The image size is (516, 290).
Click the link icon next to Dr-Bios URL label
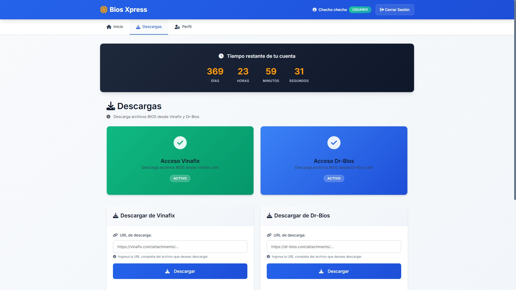[269, 235]
